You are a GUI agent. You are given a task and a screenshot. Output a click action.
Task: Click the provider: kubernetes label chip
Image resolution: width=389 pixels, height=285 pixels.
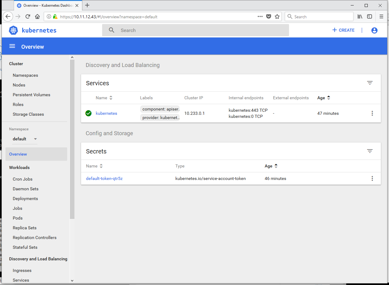pyautogui.click(x=160, y=118)
